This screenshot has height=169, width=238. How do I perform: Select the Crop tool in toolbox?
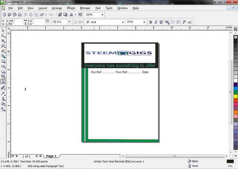(x=3, y=41)
